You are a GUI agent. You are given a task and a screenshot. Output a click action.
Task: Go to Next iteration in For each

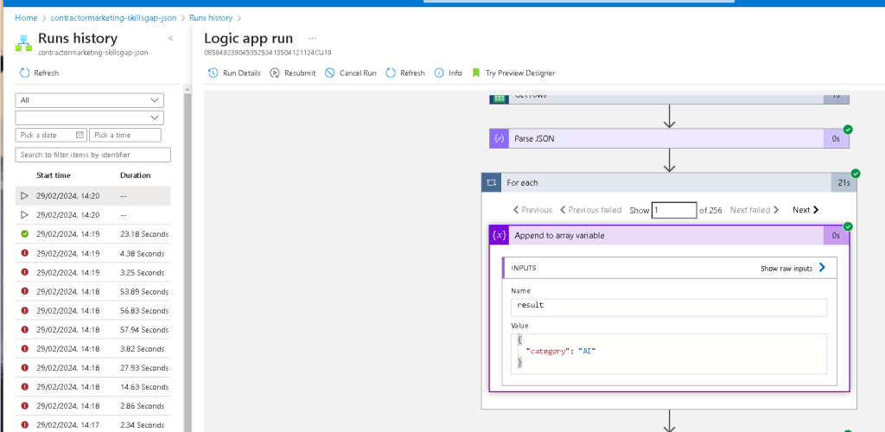coord(805,210)
